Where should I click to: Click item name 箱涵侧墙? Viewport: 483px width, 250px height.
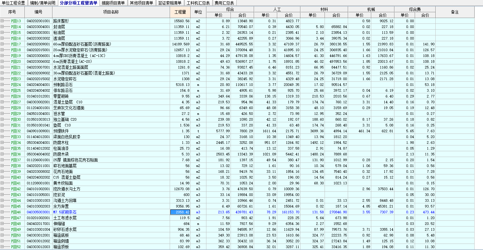61,241
